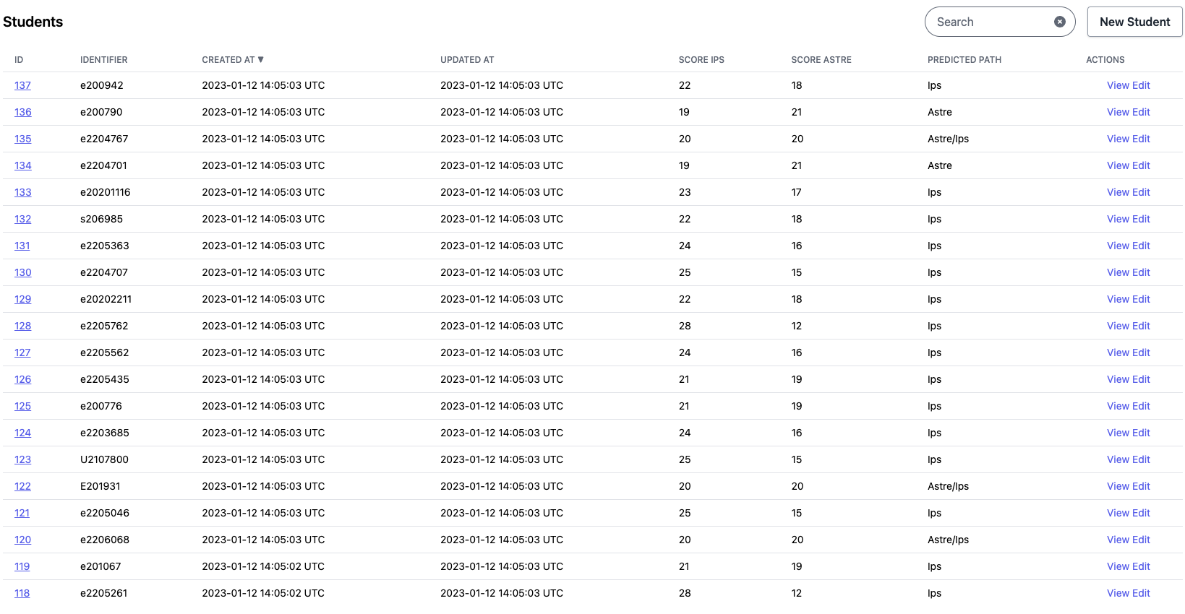Click the Updated At column header
The image size is (1185, 614).
(466, 59)
